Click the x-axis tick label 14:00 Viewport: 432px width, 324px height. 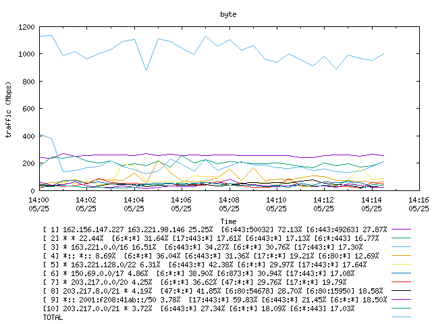tap(38, 200)
